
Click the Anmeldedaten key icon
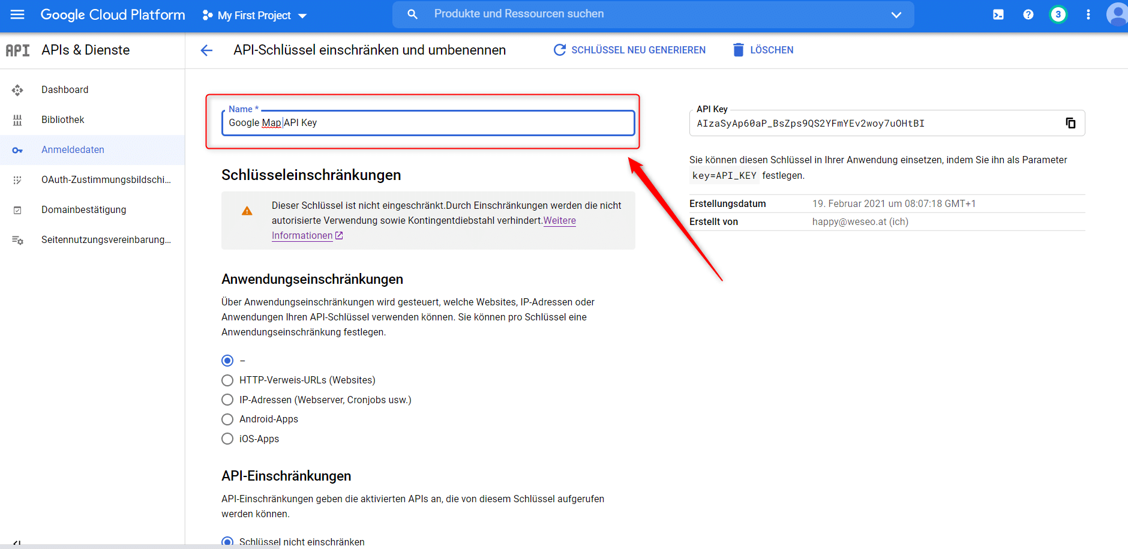click(17, 150)
